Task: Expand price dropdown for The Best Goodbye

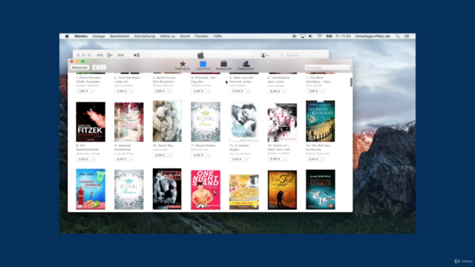Action: point(323,90)
